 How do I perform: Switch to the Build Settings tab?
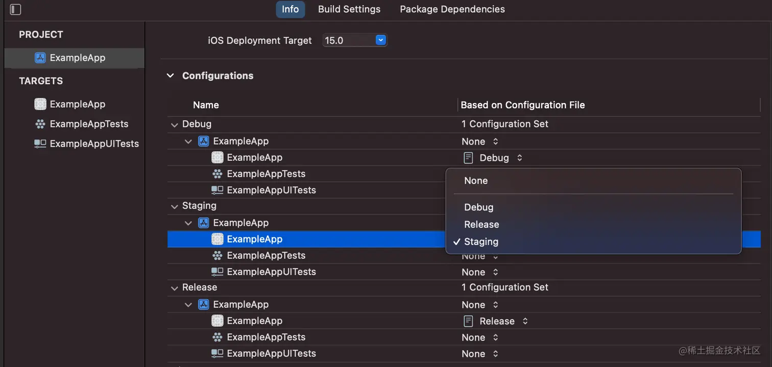pyautogui.click(x=349, y=9)
